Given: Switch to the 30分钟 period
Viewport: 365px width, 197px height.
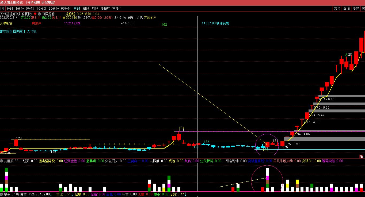Looking at the screenshot, I should pyautogui.click(x=54, y=9).
